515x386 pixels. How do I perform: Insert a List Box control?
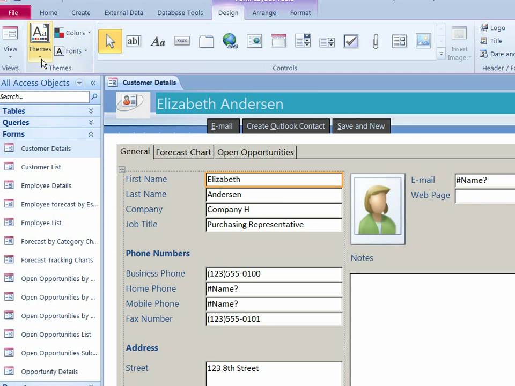[327, 42]
